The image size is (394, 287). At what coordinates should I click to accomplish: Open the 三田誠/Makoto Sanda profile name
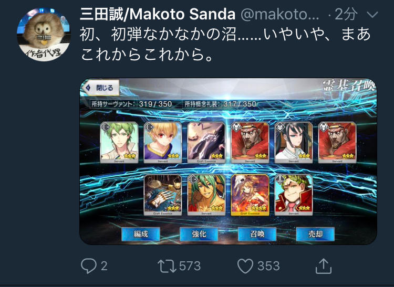158,14
